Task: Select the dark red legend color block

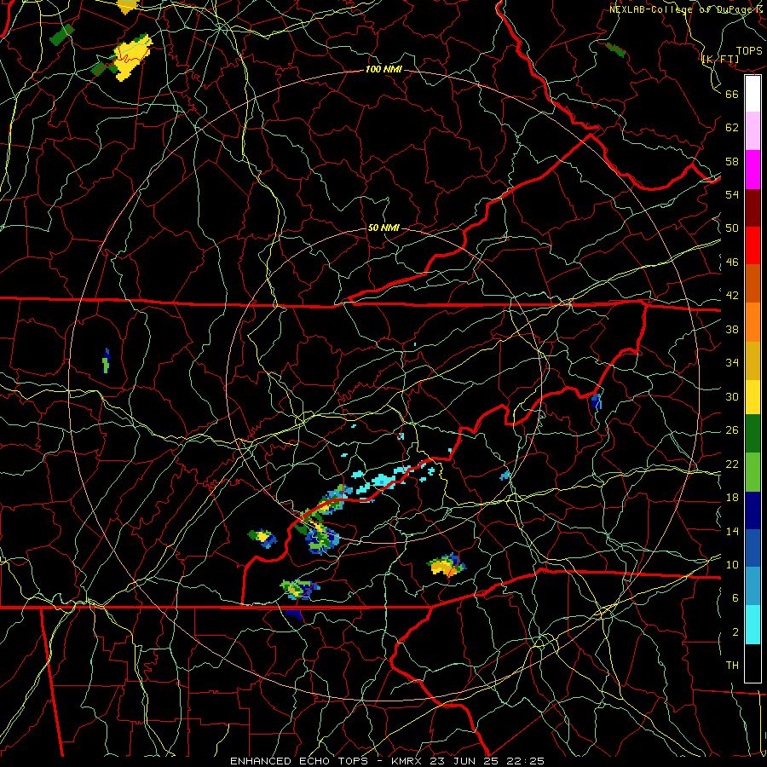Action: (x=753, y=208)
